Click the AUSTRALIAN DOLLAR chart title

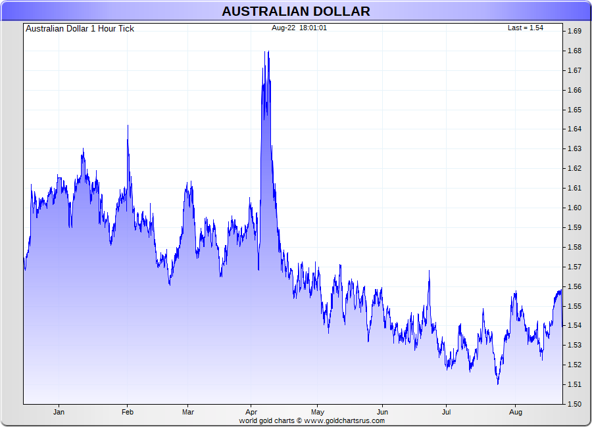(295, 11)
